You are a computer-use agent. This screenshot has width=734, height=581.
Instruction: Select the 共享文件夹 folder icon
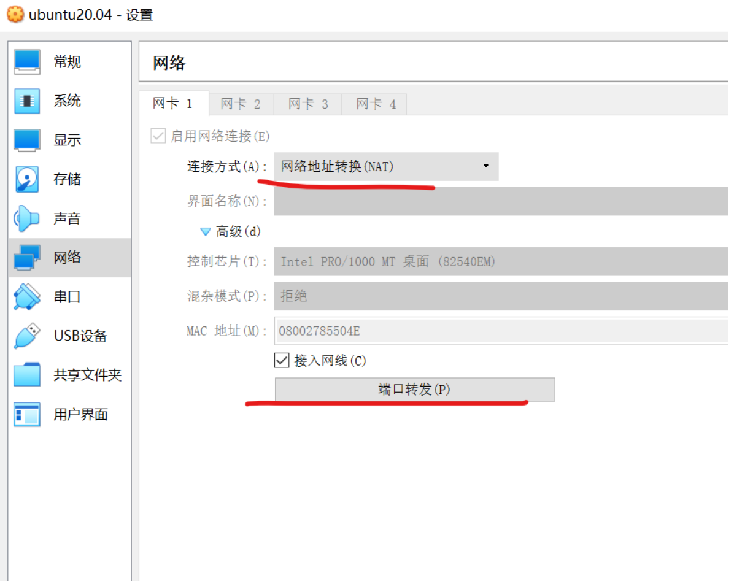point(27,375)
